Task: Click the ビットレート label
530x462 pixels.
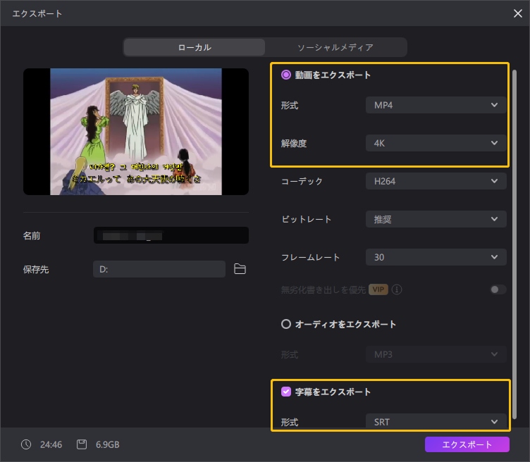Action: point(307,219)
